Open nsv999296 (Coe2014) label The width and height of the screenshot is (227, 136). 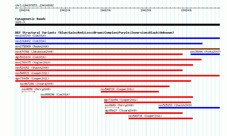click(55, 94)
